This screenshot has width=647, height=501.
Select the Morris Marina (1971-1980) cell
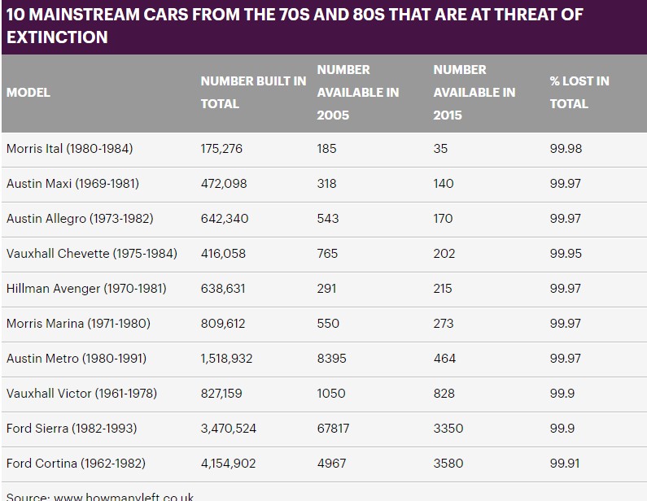tap(78, 324)
